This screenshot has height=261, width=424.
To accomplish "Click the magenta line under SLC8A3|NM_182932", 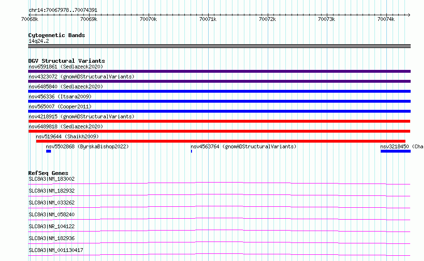I will click(219, 195).
